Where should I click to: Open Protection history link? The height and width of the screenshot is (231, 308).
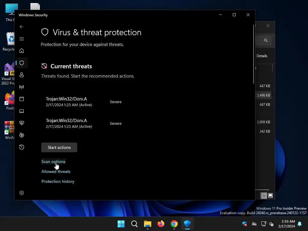pos(58,181)
